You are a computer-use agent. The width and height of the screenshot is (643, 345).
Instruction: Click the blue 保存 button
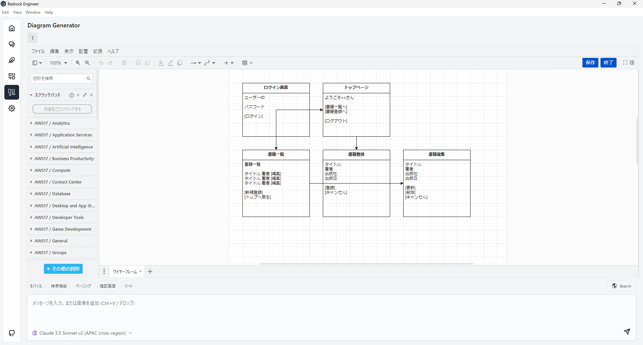click(590, 63)
